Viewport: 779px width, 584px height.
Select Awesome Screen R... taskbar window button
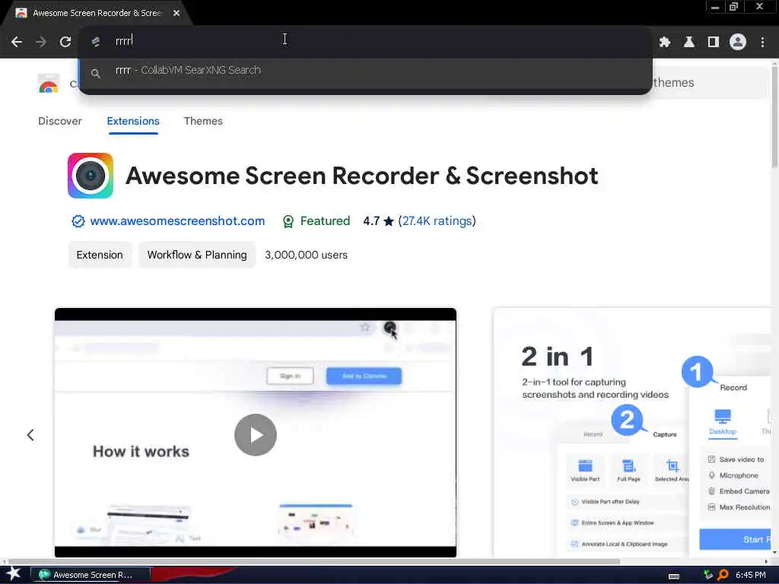tap(91, 575)
